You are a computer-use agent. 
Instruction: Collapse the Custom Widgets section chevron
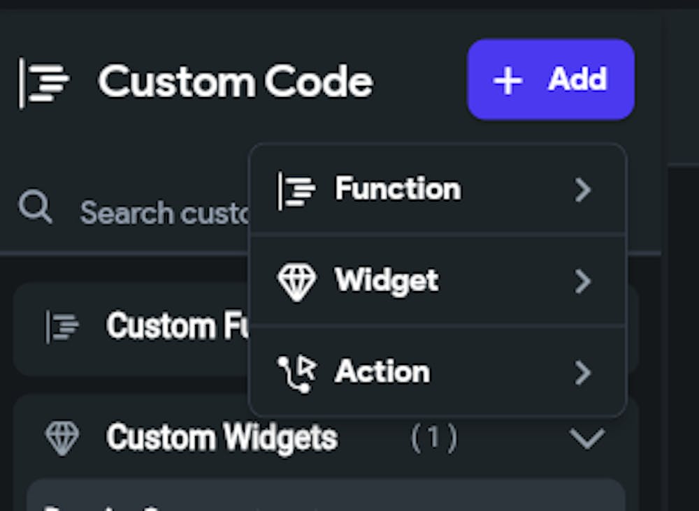pos(587,438)
